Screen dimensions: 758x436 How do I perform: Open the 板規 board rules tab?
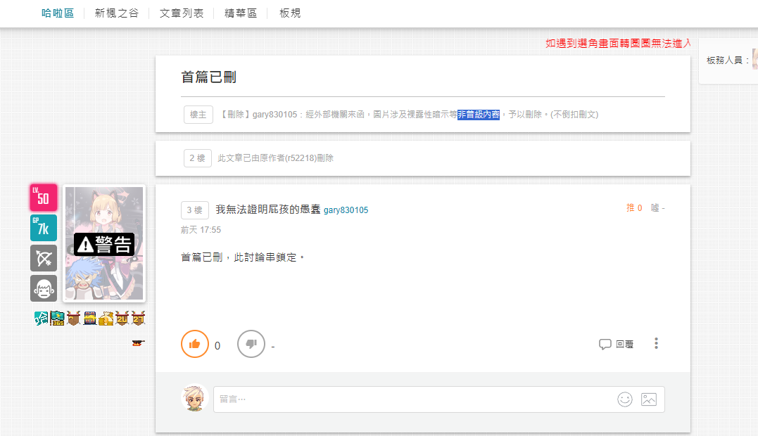(x=290, y=13)
